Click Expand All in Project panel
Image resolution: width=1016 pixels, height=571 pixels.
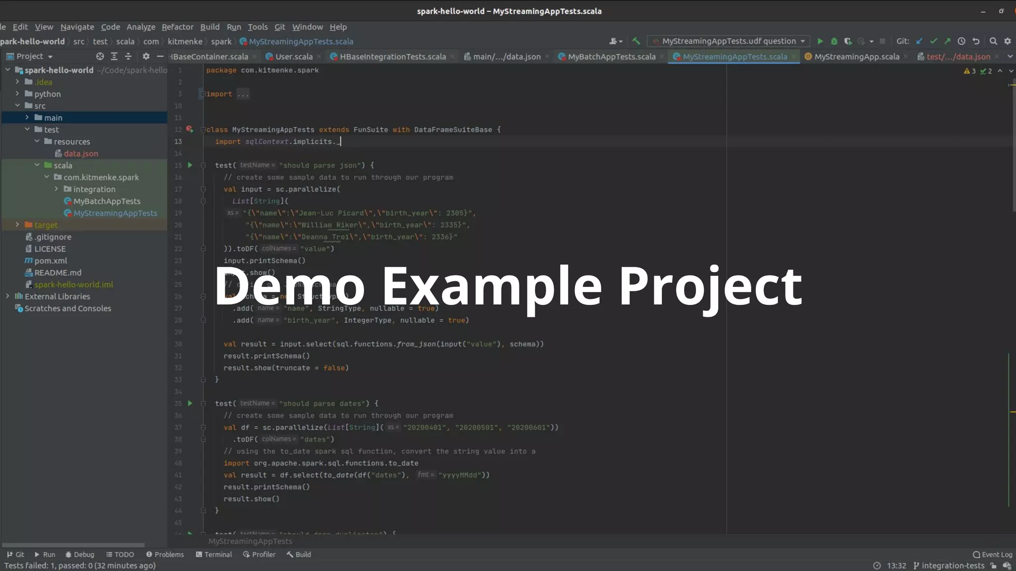(x=114, y=57)
